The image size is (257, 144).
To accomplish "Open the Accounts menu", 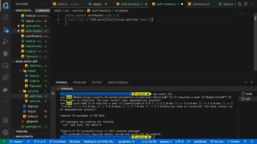I will point(6,120).
